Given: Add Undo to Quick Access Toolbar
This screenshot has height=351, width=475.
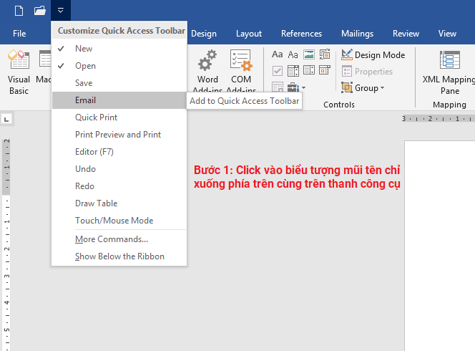Looking at the screenshot, I should [119, 169].
